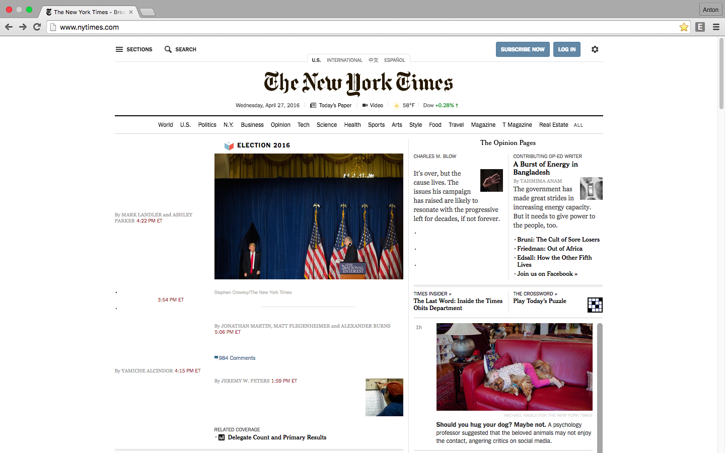Bookmark page with star icon

pos(684,27)
